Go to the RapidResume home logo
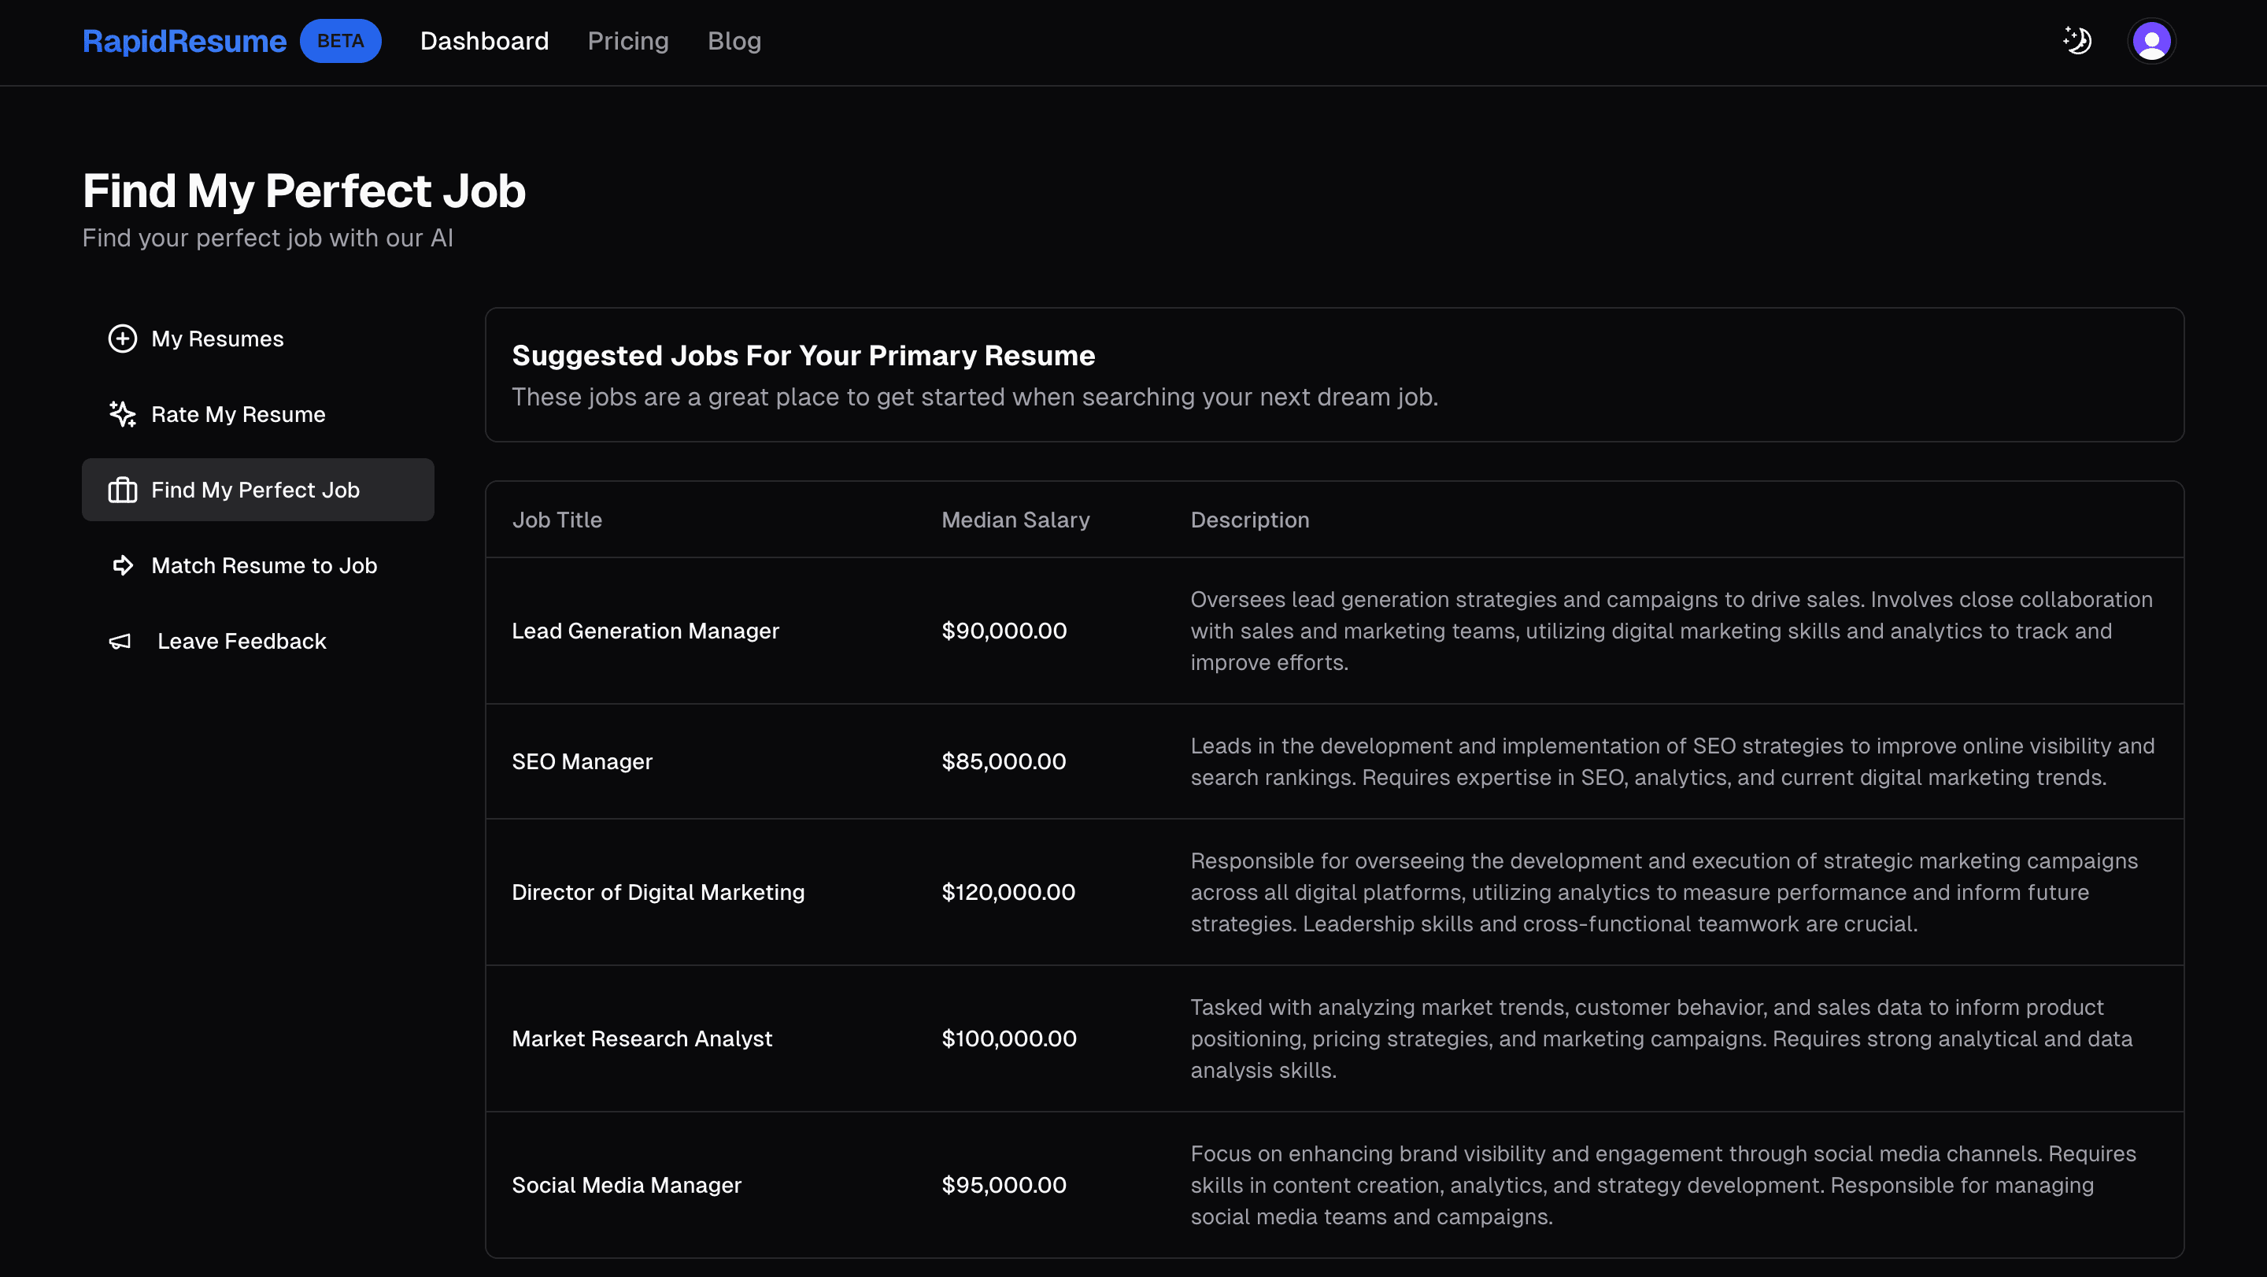The width and height of the screenshot is (2267, 1277). pyautogui.click(x=184, y=40)
